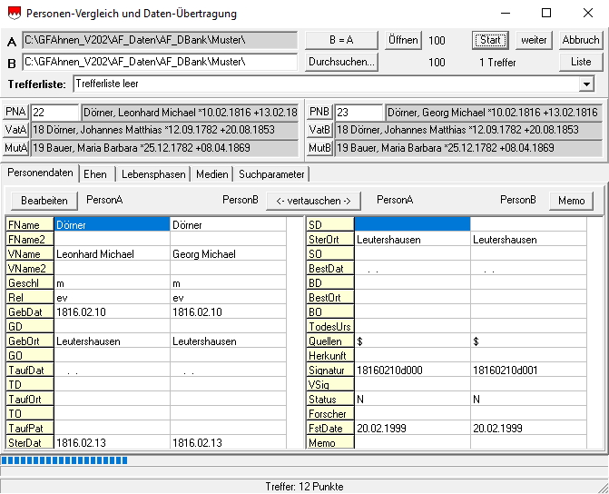
Task: Click the VatA button
Action: (x=15, y=130)
